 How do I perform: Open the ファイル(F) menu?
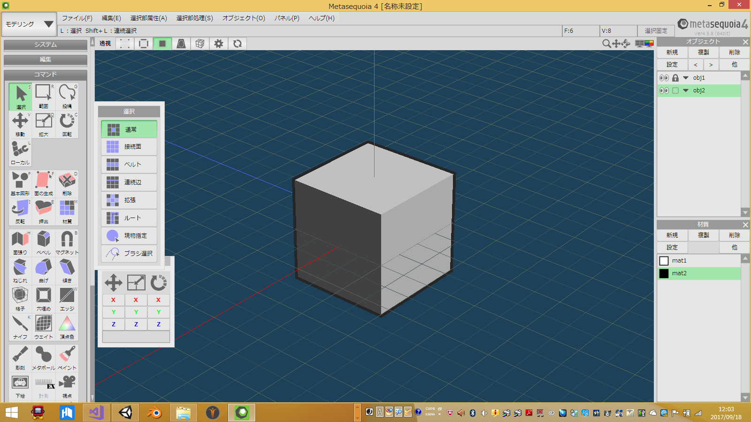pos(77,18)
